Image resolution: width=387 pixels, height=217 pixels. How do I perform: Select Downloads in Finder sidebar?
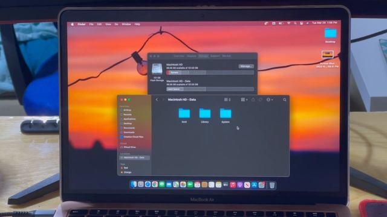pos(129,133)
